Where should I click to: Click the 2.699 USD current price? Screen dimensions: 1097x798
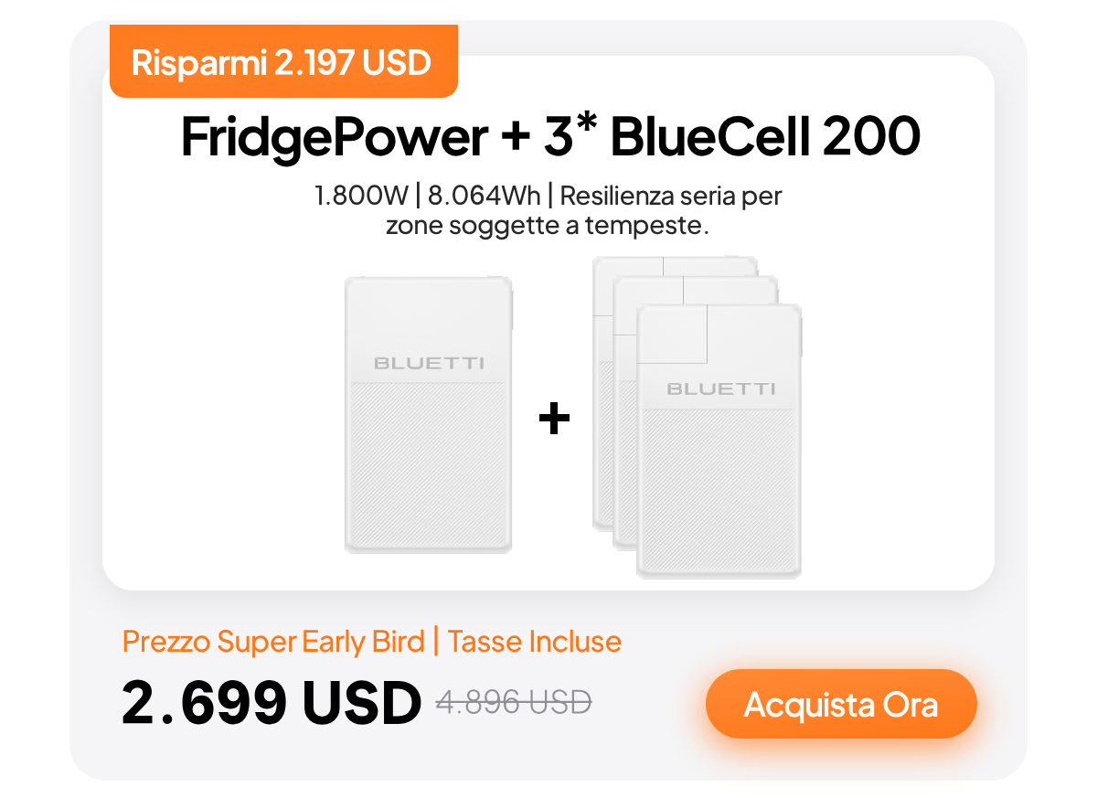pyautogui.click(x=272, y=702)
